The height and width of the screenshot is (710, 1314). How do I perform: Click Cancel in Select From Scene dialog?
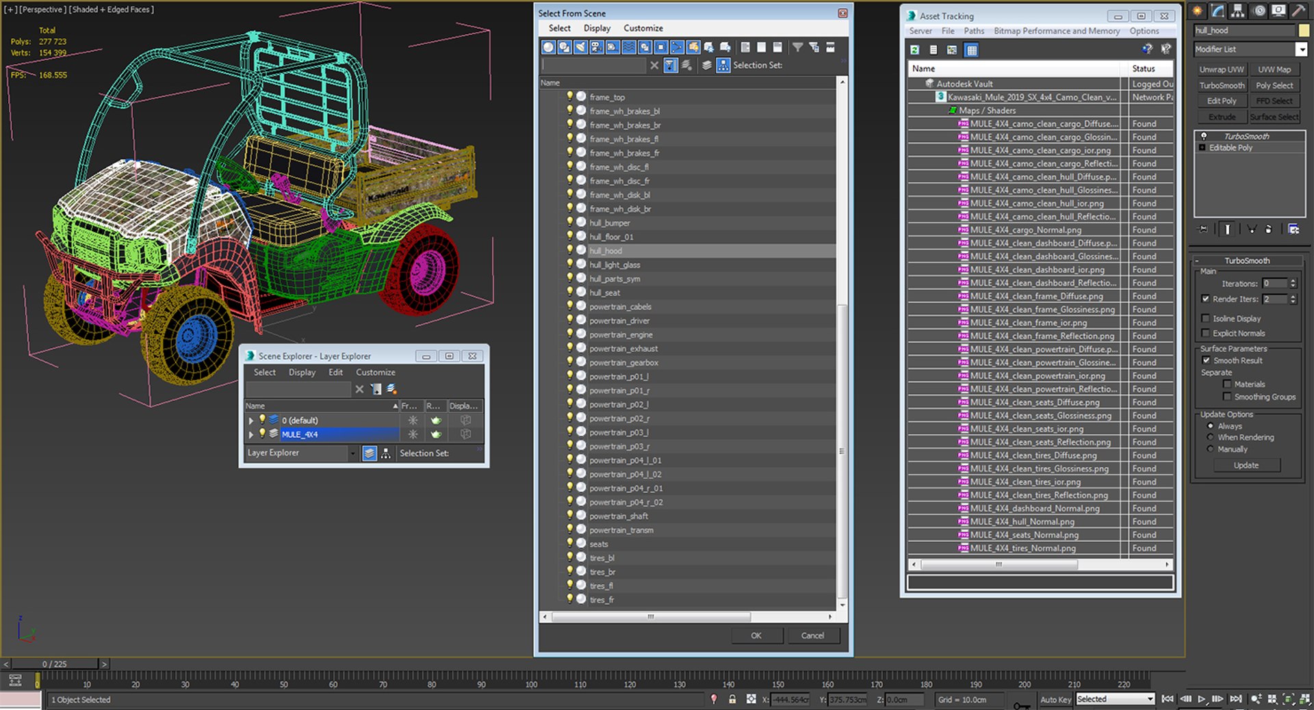tap(813, 635)
